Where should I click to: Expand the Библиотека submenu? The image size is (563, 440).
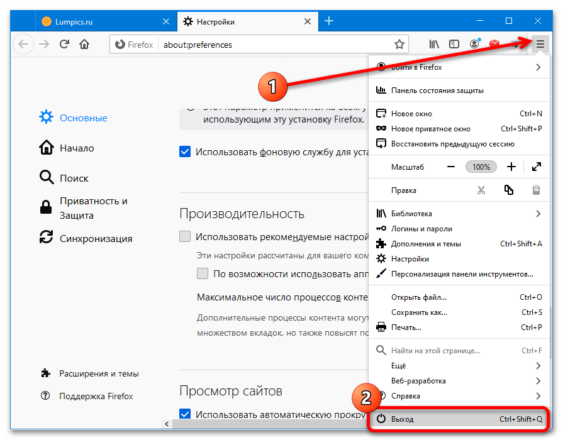pos(459,214)
